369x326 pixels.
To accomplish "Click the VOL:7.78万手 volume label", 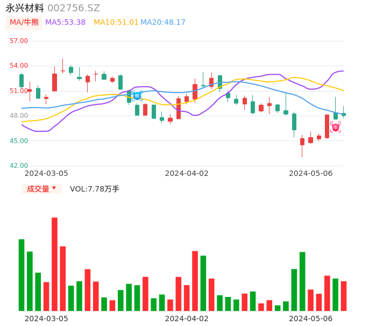I will [x=95, y=189].
